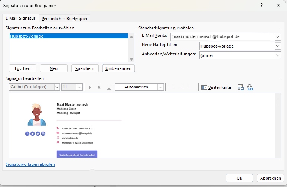The height and width of the screenshot is (187, 287).
Task: Select Hubspot-Vorlage in signature list
Action: click(x=69, y=36)
